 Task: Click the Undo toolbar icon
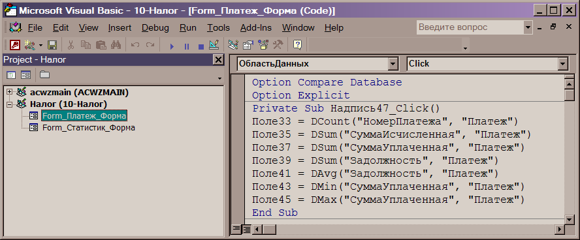coord(135,46)
